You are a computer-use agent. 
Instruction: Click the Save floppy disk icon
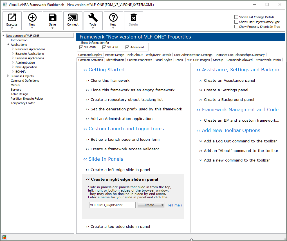[x=53, y=17]
